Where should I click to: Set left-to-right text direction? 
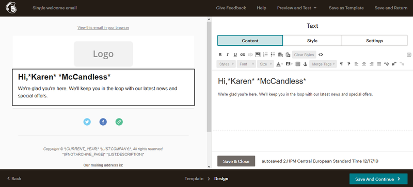(x=341, y=64)
